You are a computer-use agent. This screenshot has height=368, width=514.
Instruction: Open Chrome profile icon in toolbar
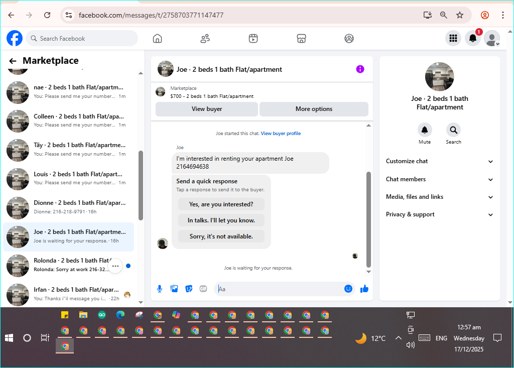[x=484, y=15]
